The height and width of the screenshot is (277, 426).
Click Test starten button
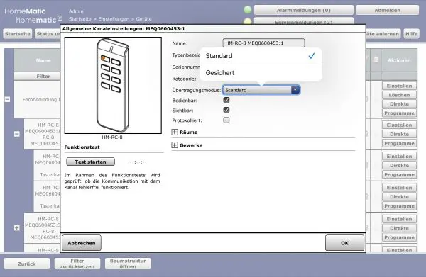90,162
